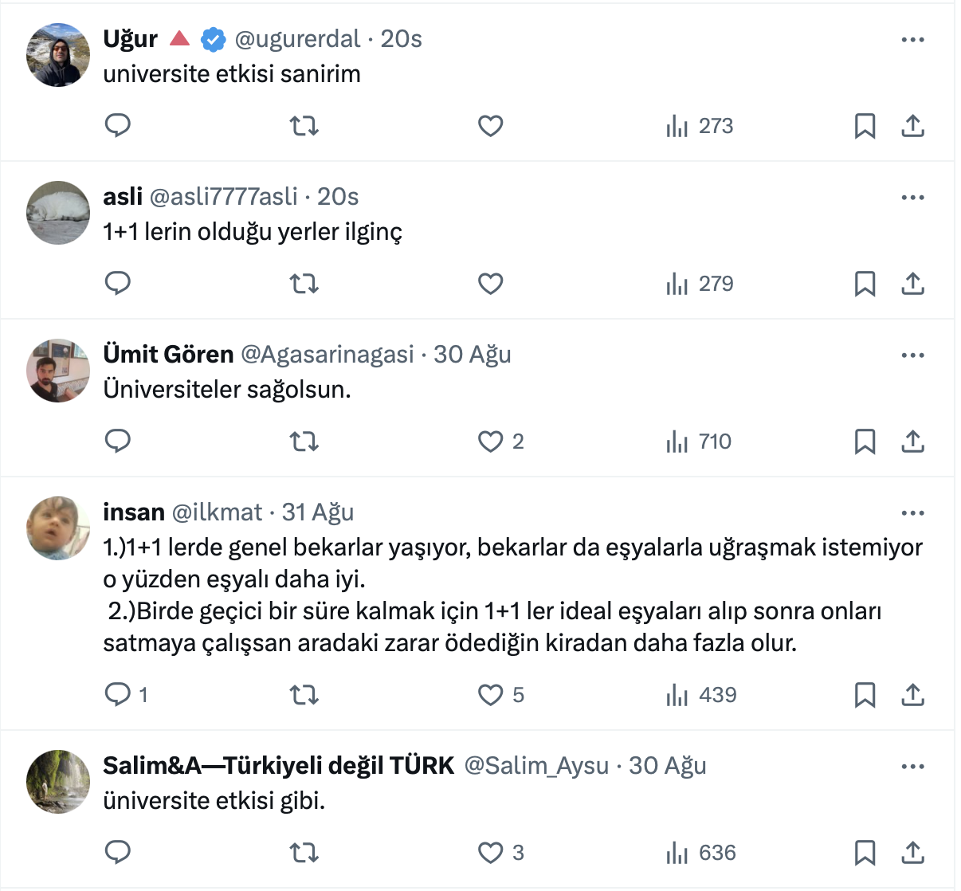Reply to insan's tweet
Screen dimensions: 961x891
118,695
